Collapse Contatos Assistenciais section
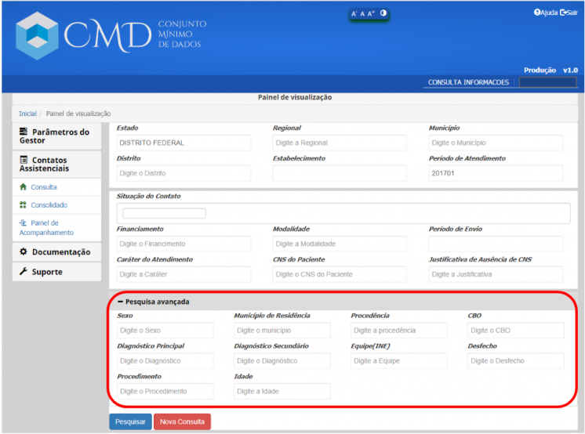585x434 pixels. click(56, 164)
